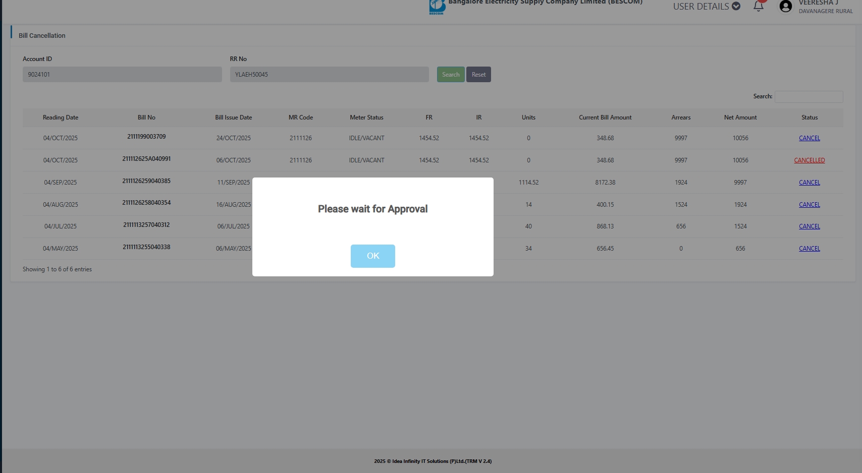Sort by Net Amount column header
Viewport: 862px width, 473px height.
coord(740,117)
